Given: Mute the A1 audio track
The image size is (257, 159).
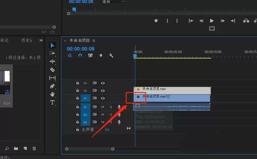Looking at the screenshot, I should 103,107.
